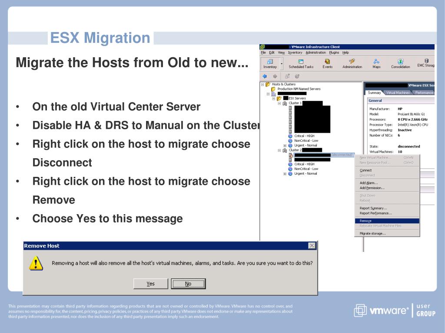445x333 pixels.
Task: Open the Inventory menu in menu bar
Action: (295, 52)
